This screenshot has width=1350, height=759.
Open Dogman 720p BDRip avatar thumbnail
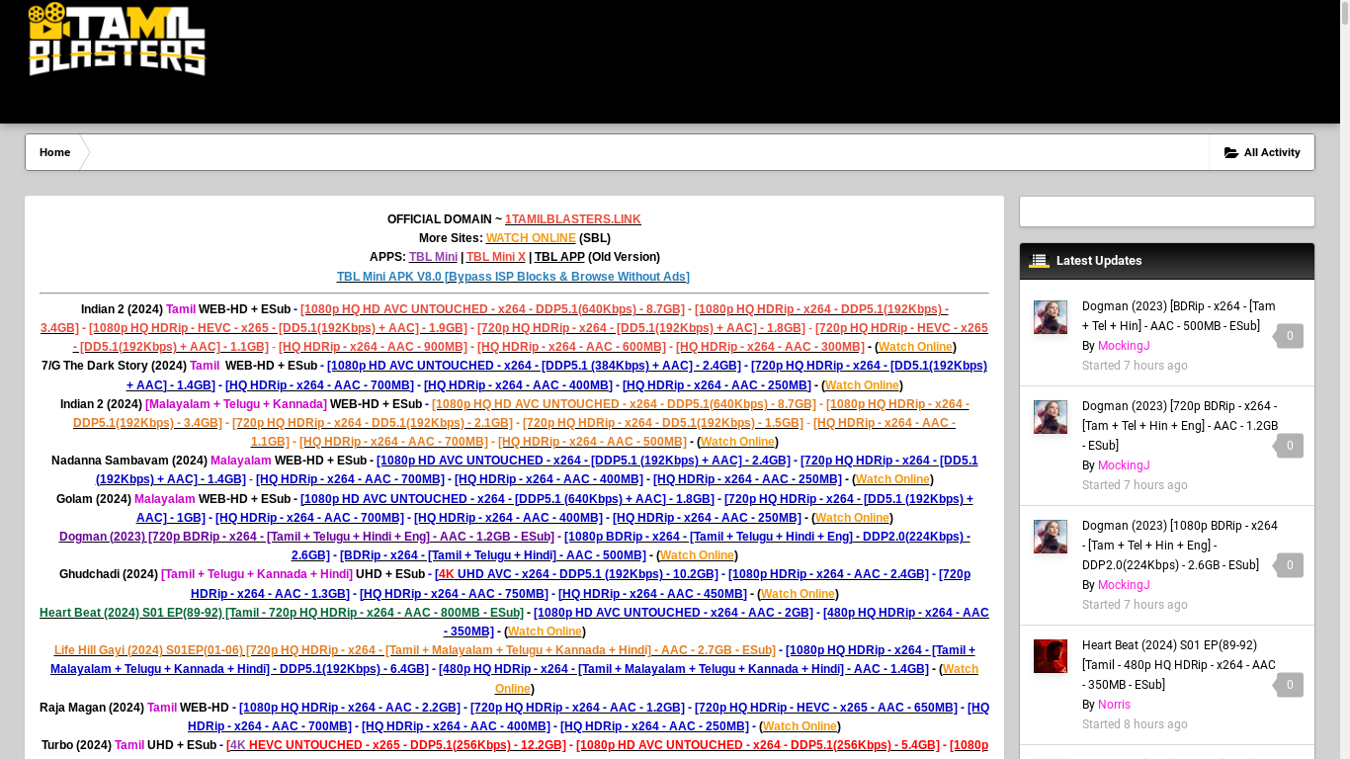(x=1051, y=417)
